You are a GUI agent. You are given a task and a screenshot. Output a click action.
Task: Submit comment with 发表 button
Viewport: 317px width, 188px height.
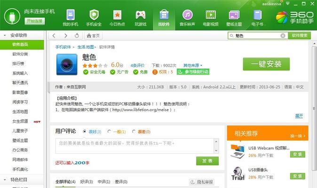(x=207, y=161)
